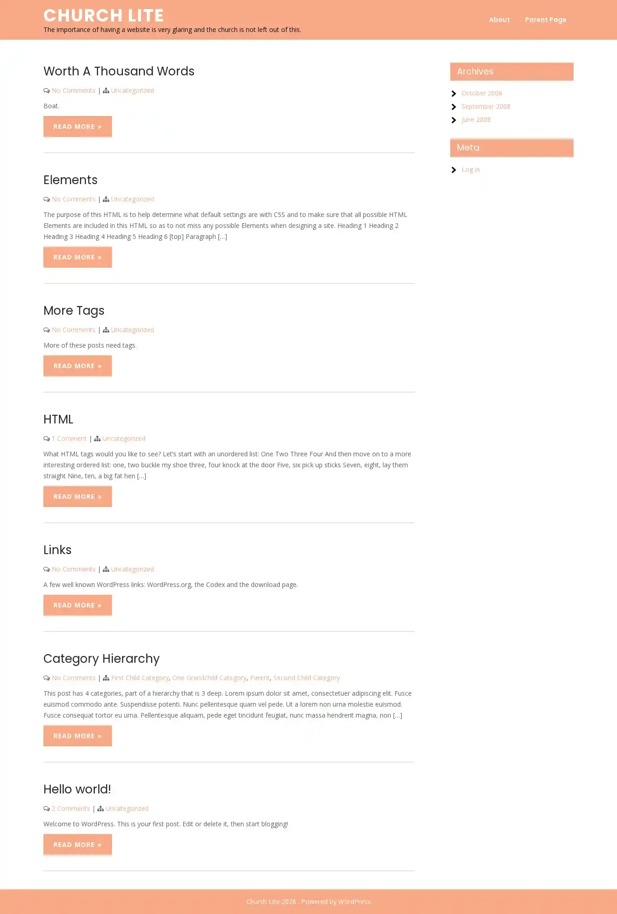Click chevron arrow beside Log in
The image size is (617, 914).
[454, 170]
